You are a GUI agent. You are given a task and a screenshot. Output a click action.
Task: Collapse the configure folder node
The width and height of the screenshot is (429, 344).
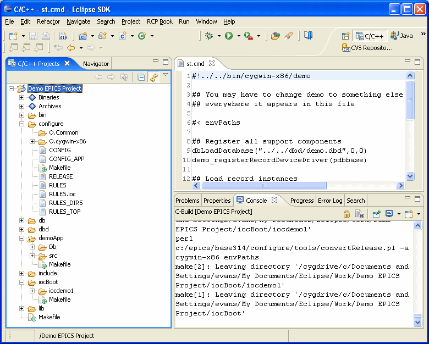[21, 124]
